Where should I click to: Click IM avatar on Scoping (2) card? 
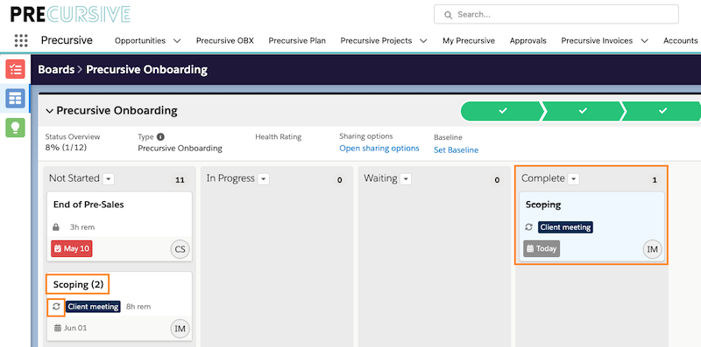[x=181, y=330]
